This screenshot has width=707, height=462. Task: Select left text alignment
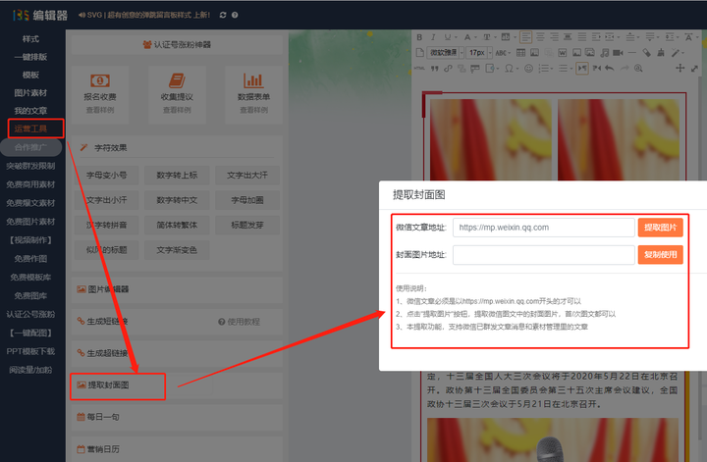[x=525, y=37]
